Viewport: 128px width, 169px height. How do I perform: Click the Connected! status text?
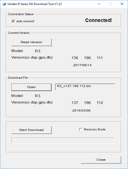99,20
